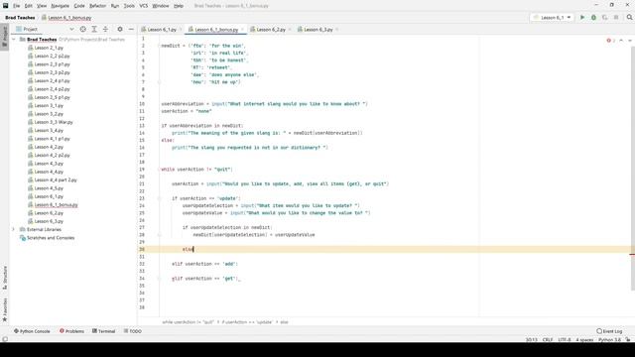Expand External Libraries node
The width and height of the screenshot is (635, 357).
[x=14, y=229]
